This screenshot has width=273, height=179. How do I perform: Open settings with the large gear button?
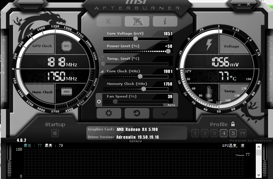point(109,113)
